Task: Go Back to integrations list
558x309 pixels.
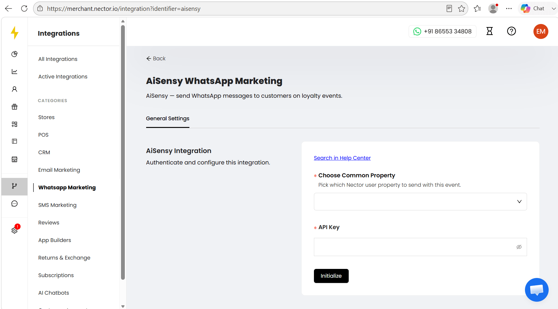Action: (156, 59)
